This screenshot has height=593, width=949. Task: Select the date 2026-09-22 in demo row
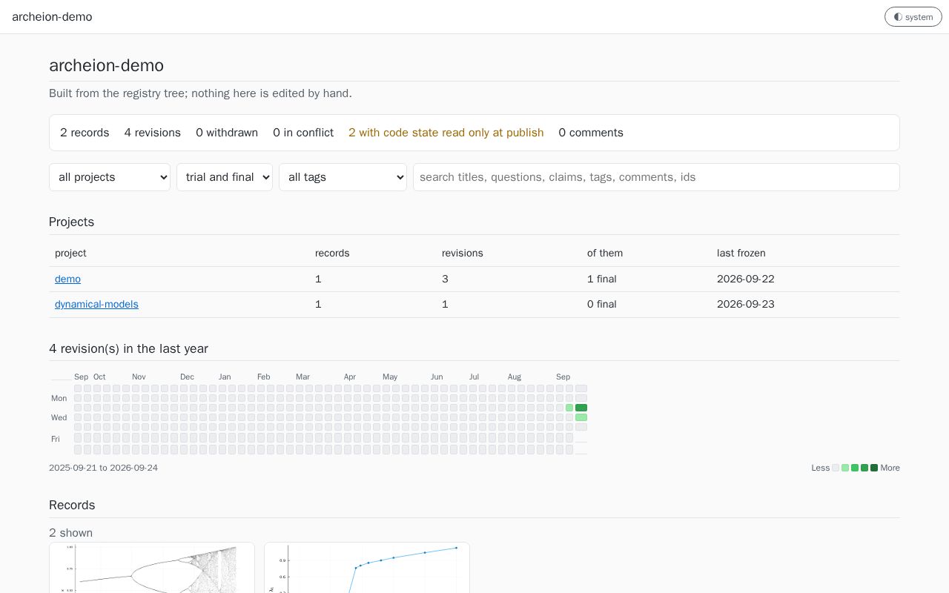746,279
